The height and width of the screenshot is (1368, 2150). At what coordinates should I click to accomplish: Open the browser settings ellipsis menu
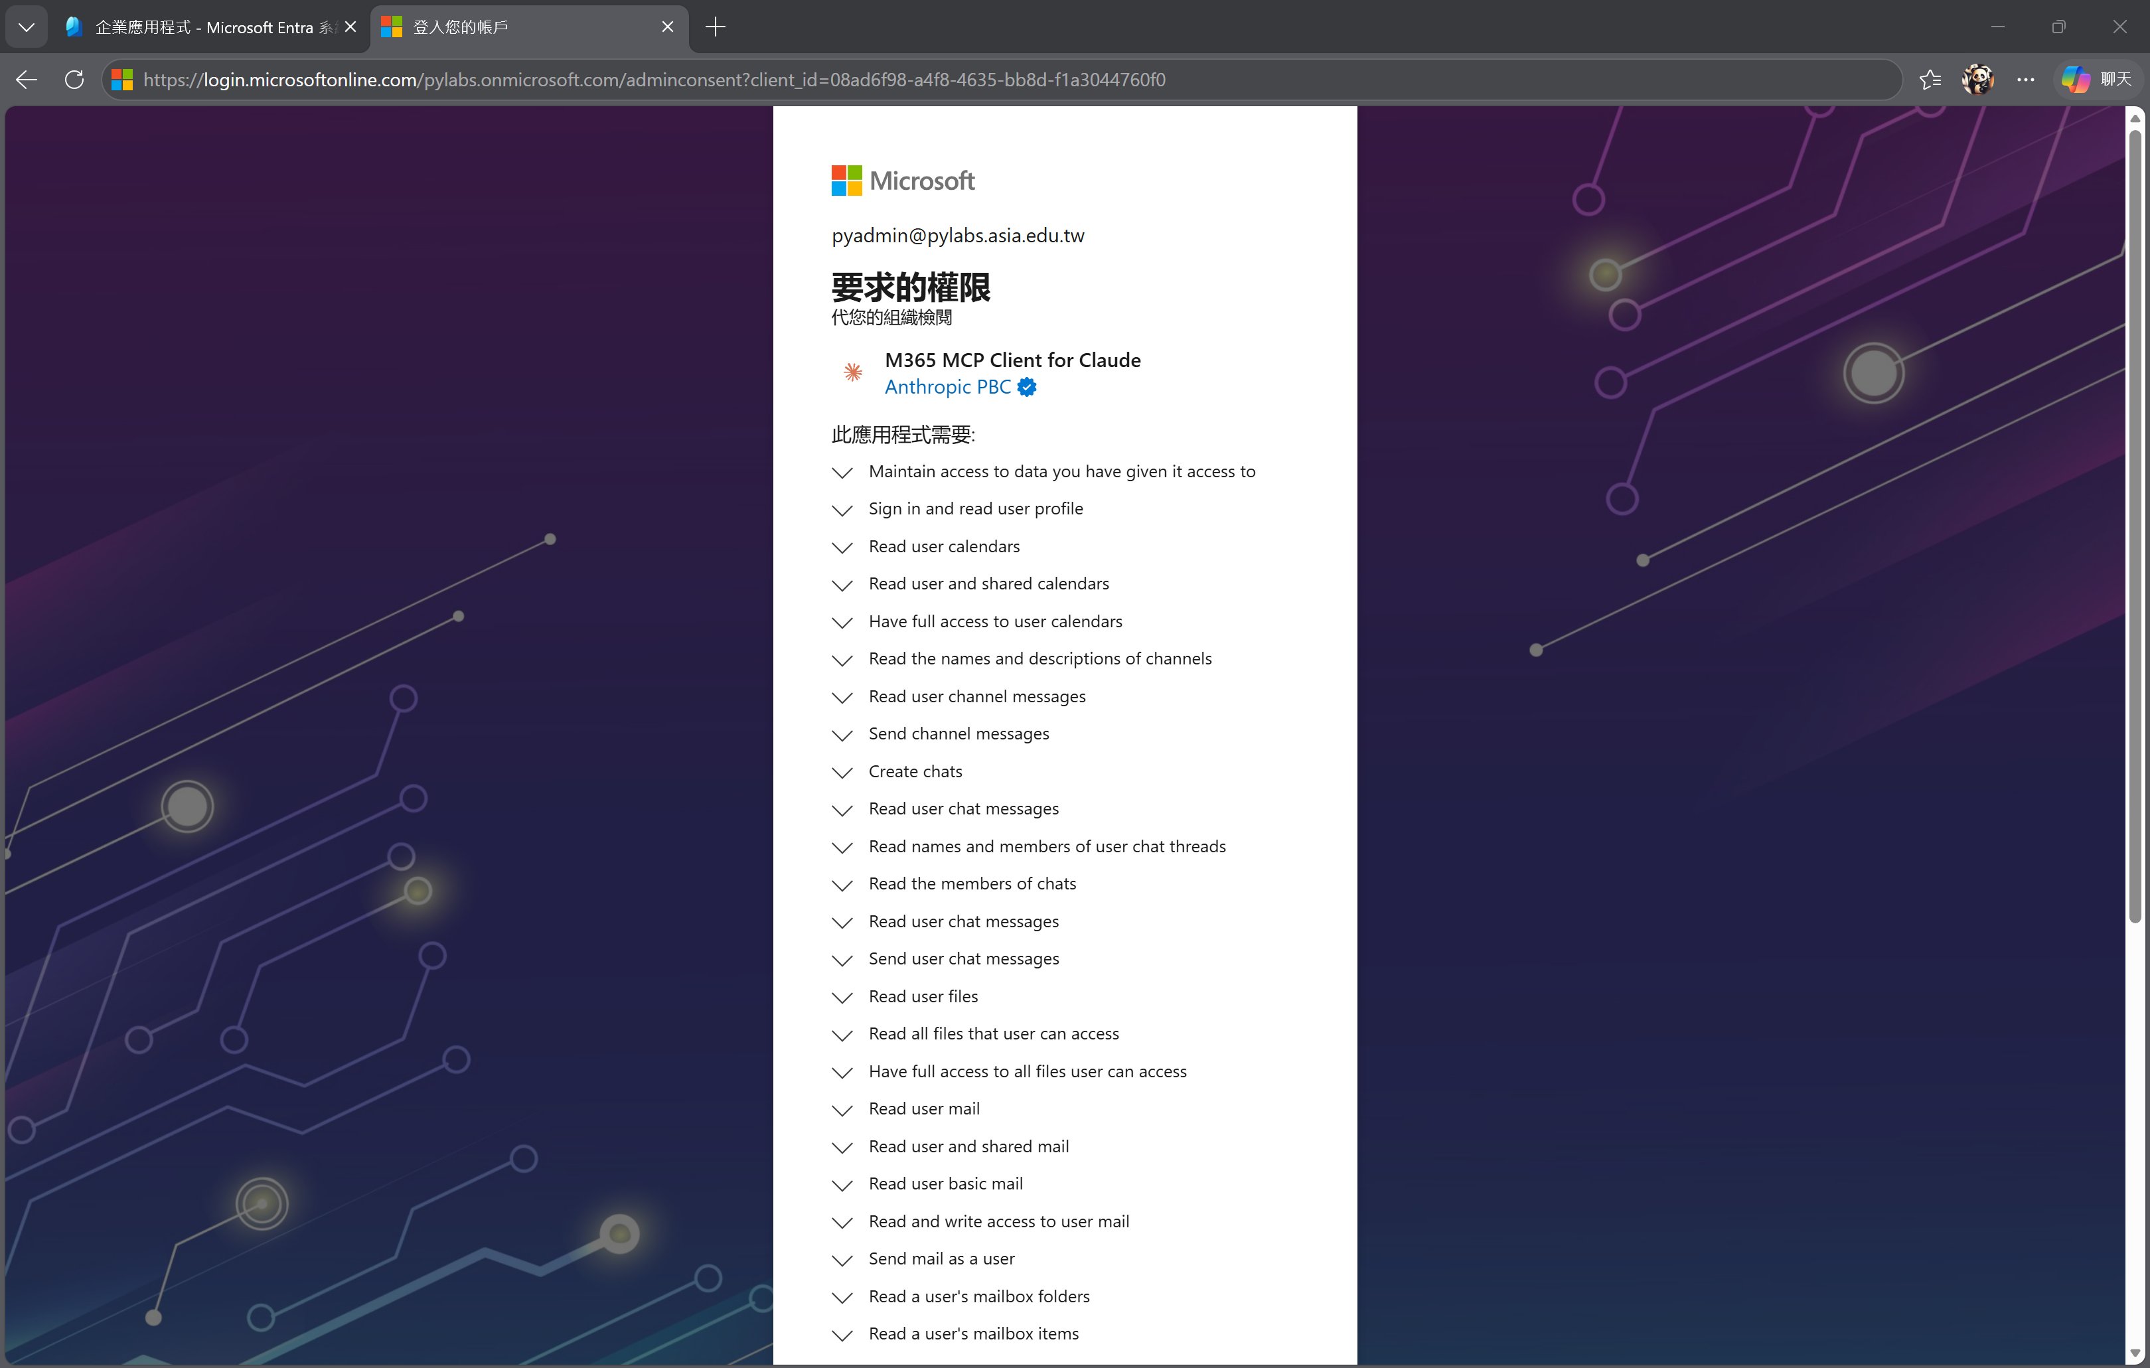(x=2026, y=80)
